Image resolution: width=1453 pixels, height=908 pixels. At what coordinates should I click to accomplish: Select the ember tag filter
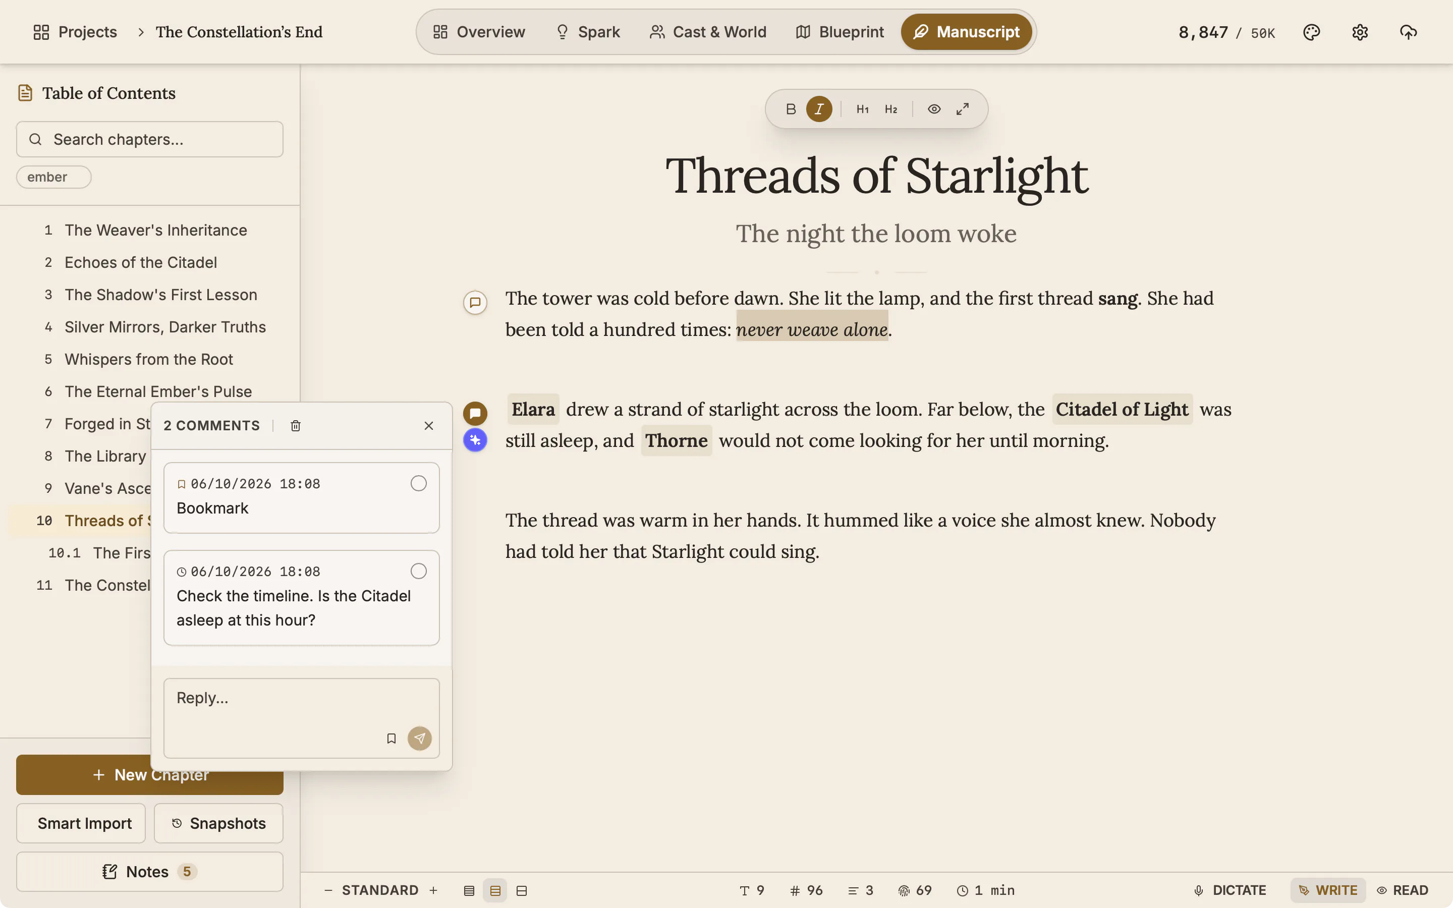tap(53, 177)
